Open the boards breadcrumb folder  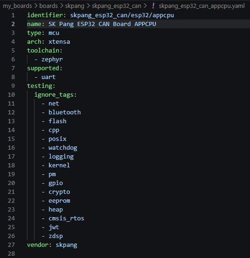pos(48,6)
